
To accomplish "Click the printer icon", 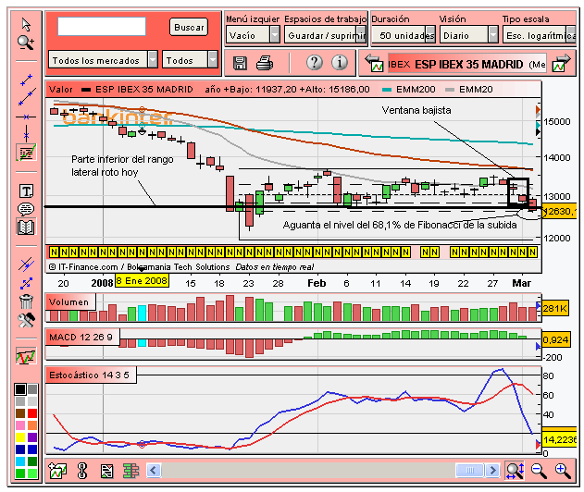I will pyautogui.click(x=265, y=63).
